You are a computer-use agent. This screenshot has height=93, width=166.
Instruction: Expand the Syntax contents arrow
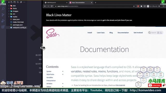(63, 71)
